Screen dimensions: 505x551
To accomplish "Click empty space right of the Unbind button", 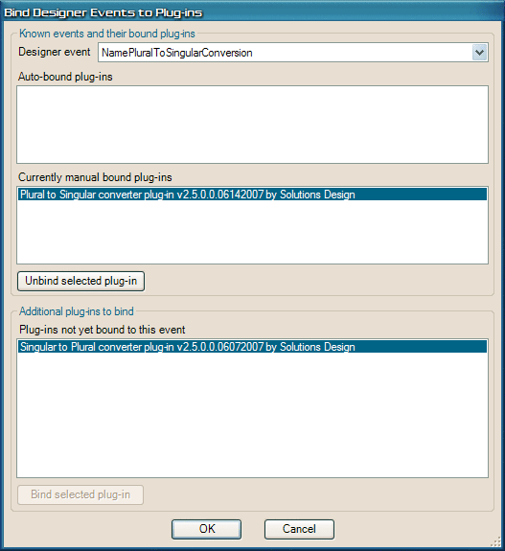I will (316, 281).
